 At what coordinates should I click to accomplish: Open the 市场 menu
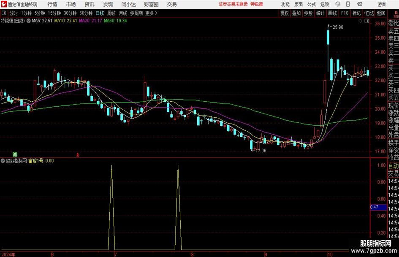coord(71,4)
